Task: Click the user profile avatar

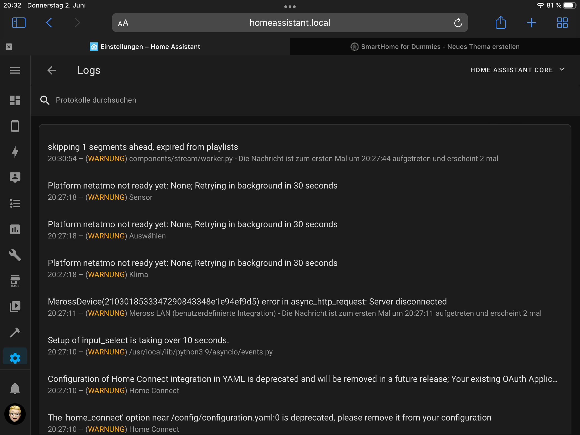Action: 15,414
